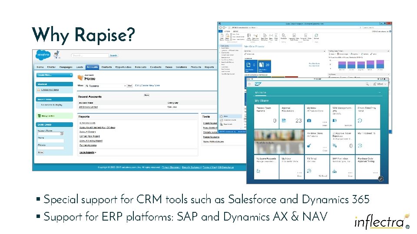Viewport: 417px width, 234px height.
Task: Open the Approve Travel Expenses tile
Action: (x=342, y=142)
